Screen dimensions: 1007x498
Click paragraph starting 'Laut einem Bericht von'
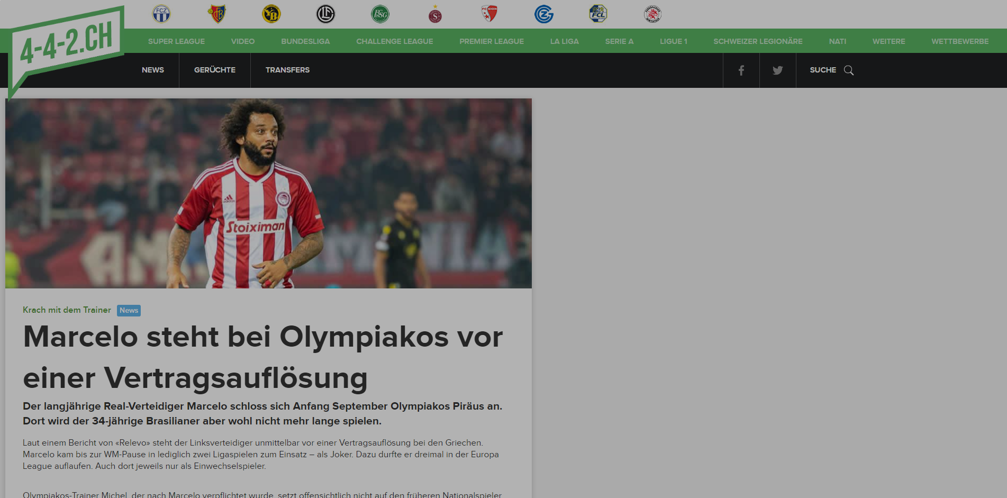(261, 454)
